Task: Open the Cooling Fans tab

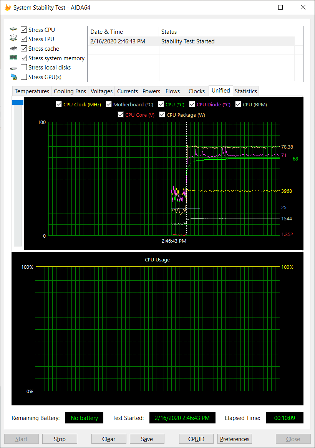Action: pos(70,91)
